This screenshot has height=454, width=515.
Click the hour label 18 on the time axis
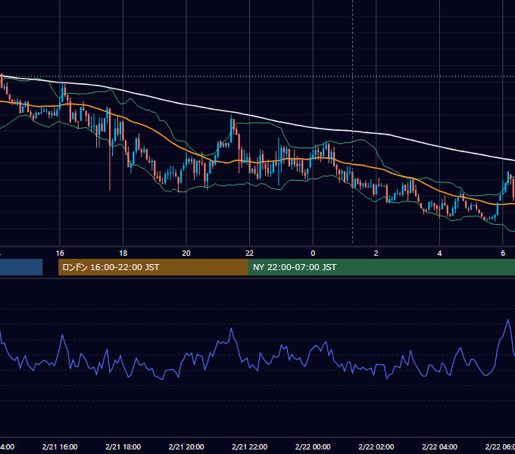123,253
